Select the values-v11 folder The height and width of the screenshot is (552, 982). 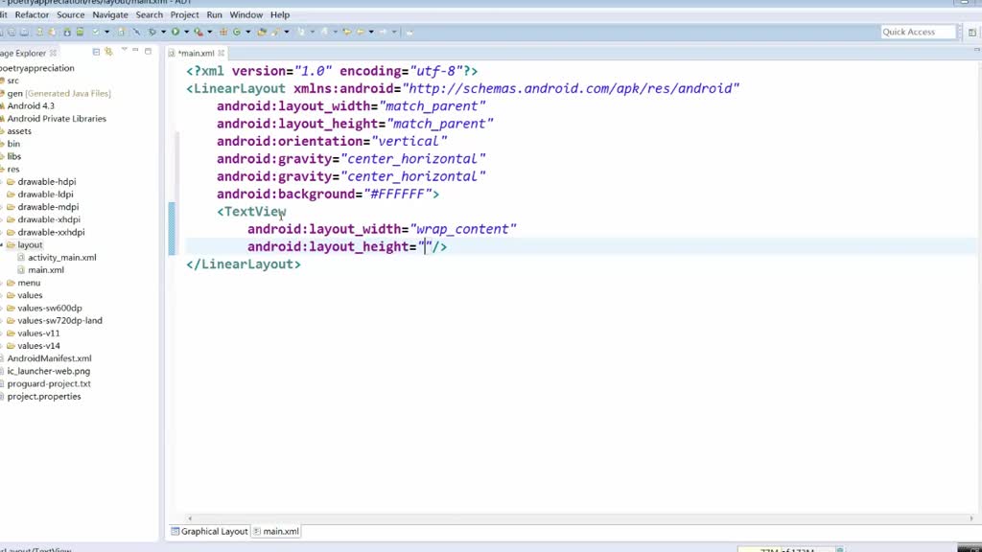[38, 333]
